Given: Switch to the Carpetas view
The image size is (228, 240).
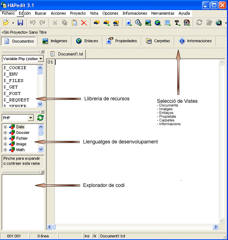Looking at the screenshot, I should tap(158, 41).
